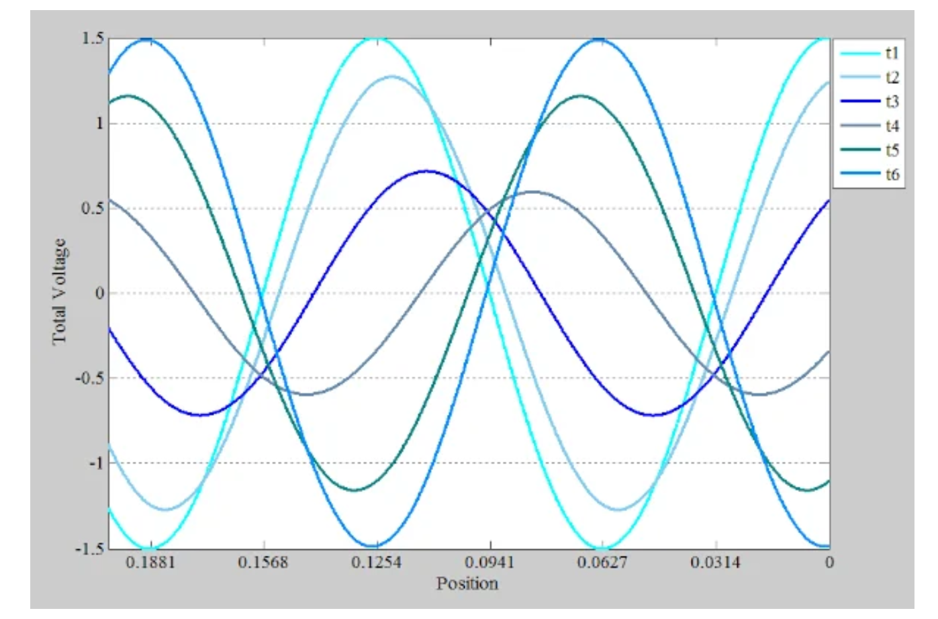Select the t2 legend entry
This screenshot has width=938, height=619.
point(870,78)
